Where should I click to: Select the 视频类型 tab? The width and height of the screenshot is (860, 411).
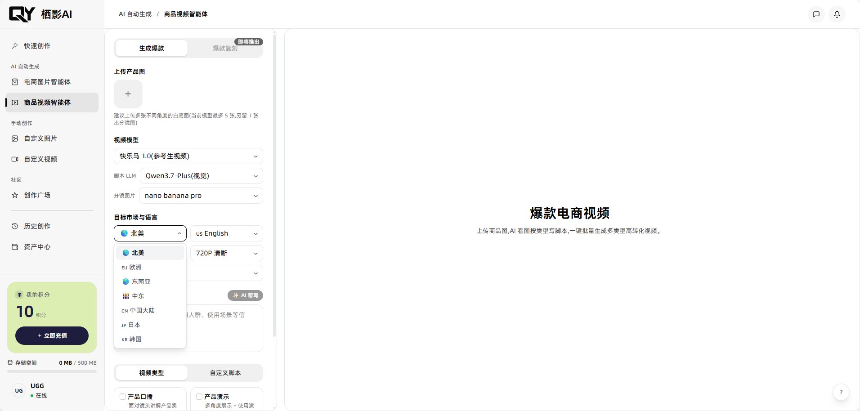click(x=152, y=373)
